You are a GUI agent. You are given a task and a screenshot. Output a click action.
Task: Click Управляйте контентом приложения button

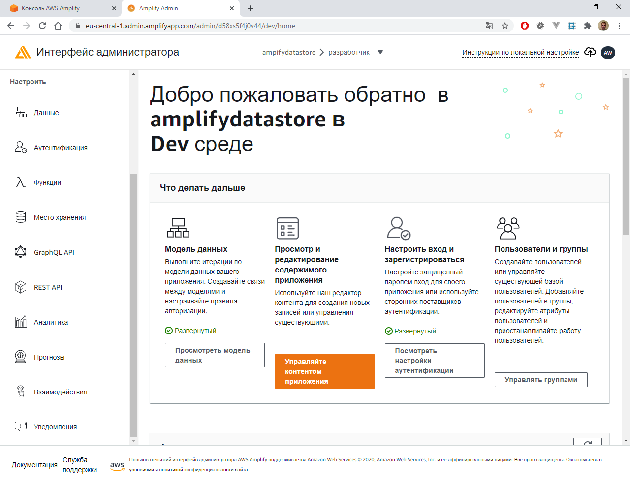click(325, 371)
